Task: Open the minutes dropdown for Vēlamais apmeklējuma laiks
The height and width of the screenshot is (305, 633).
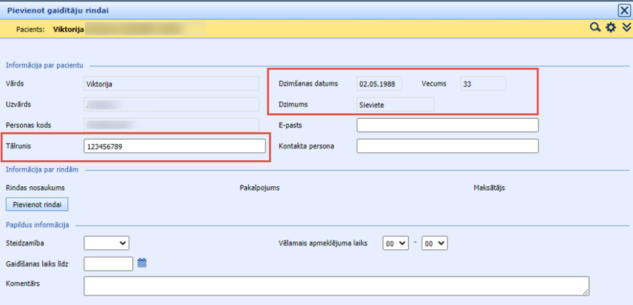Action: coord(434,243)
